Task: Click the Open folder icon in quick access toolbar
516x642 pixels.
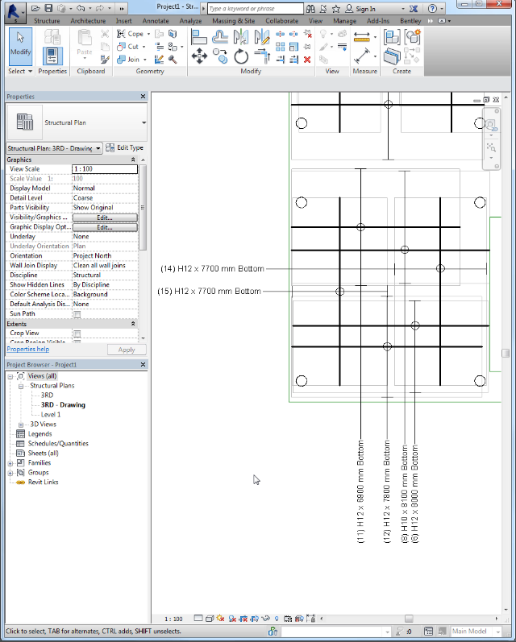Action: (35, 8)
